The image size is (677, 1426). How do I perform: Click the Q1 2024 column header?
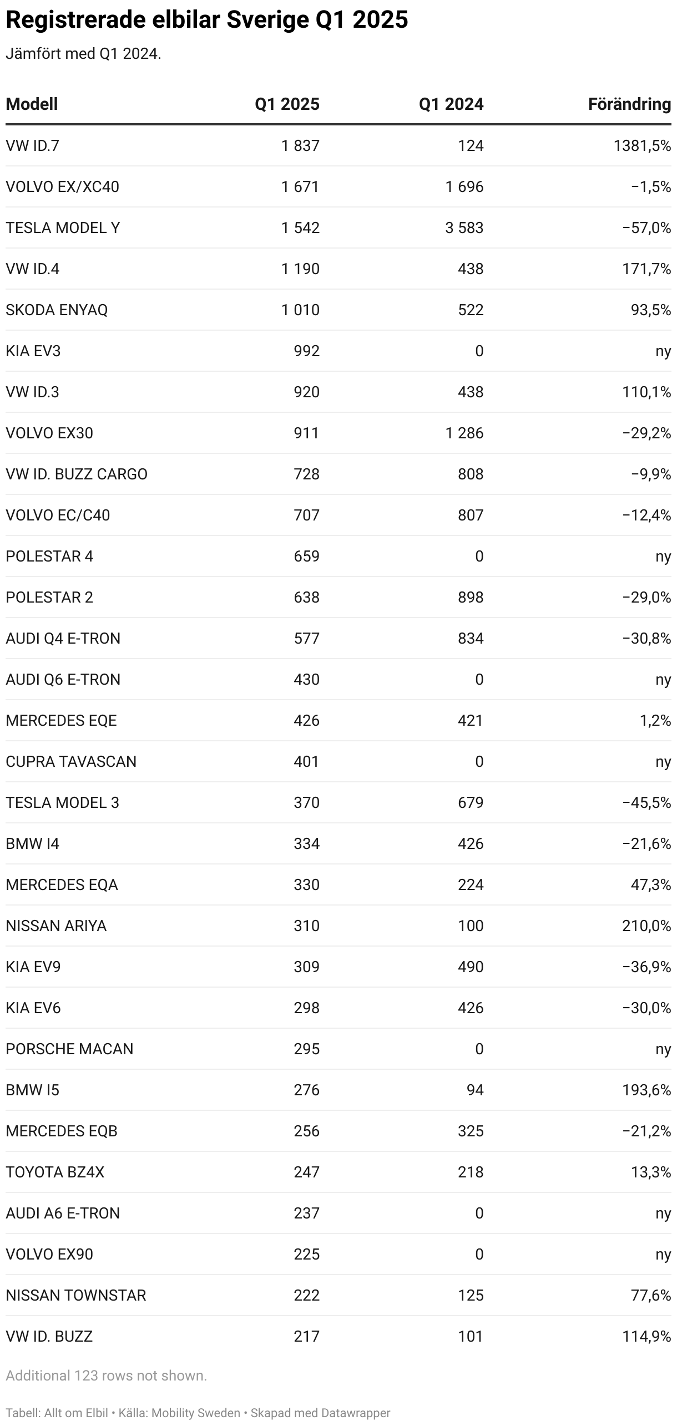coord(451,104)
